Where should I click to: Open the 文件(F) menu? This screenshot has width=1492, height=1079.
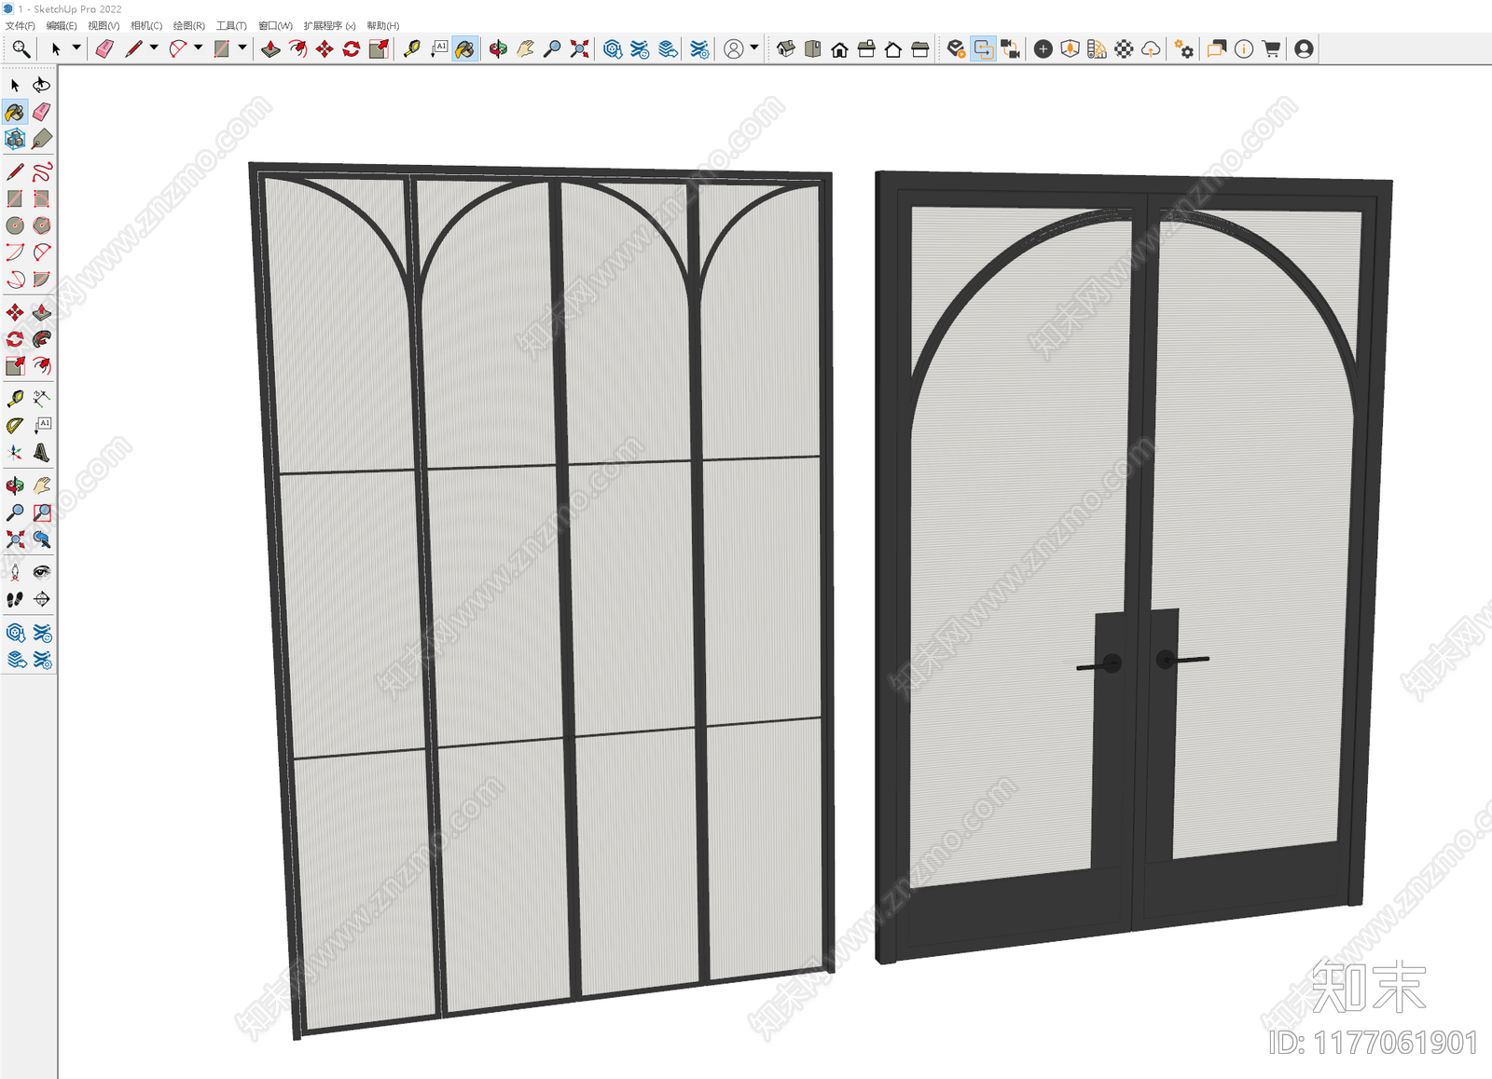coord(21,25)
